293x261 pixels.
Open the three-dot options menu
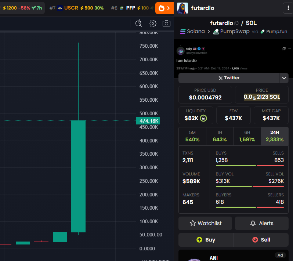pos(287,8)
